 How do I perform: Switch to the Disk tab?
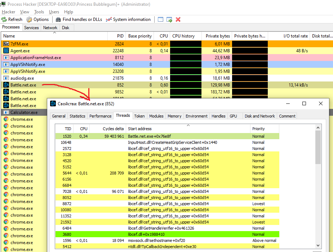tap(66, 28)
